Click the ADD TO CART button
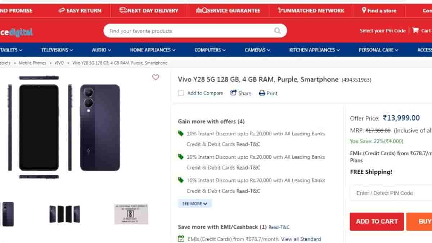The height and width of the screenshot is (243, 432). coord(377,221)
